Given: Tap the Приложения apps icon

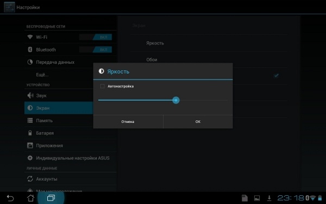Looking at the screenshot, I should (x=30, y=145).
